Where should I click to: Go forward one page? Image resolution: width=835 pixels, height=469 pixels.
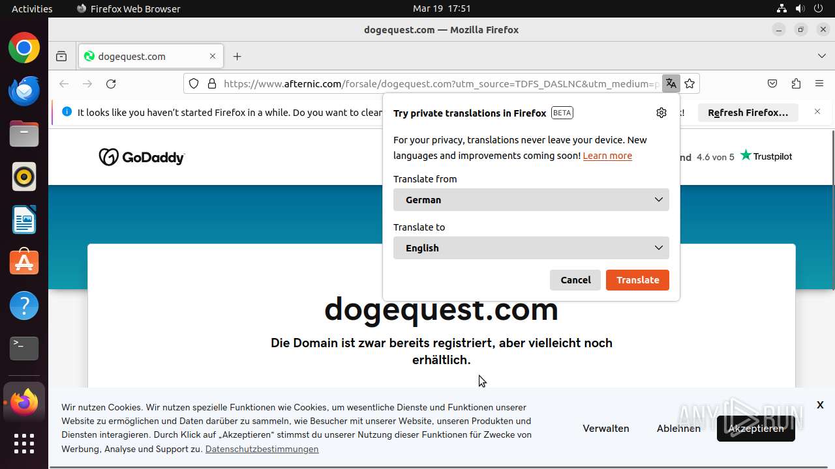click(87, 83)
